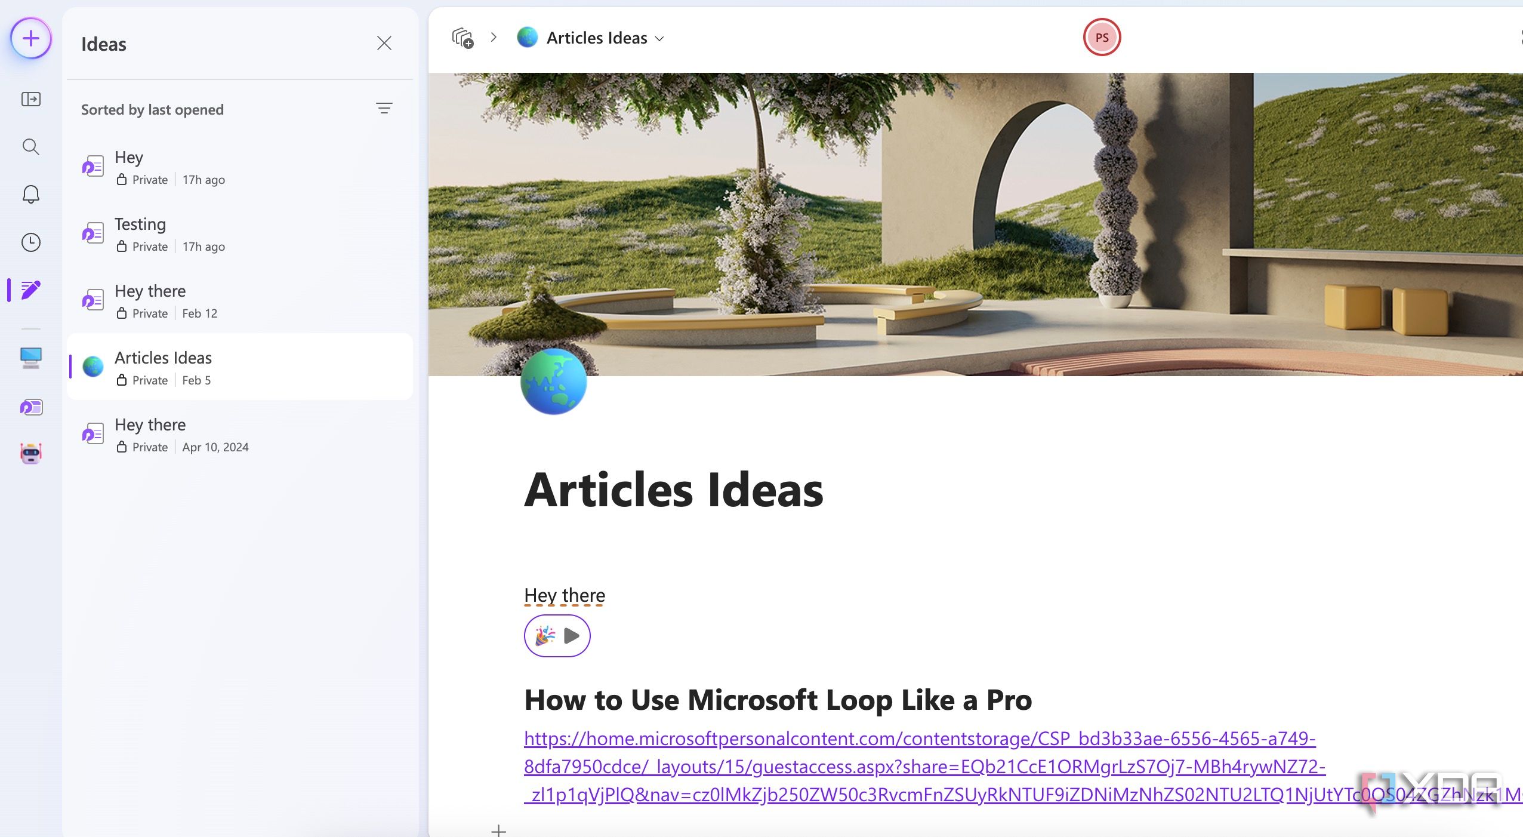Open the add new page icon in header
The image size is (1523, 837).
point(465,37)
